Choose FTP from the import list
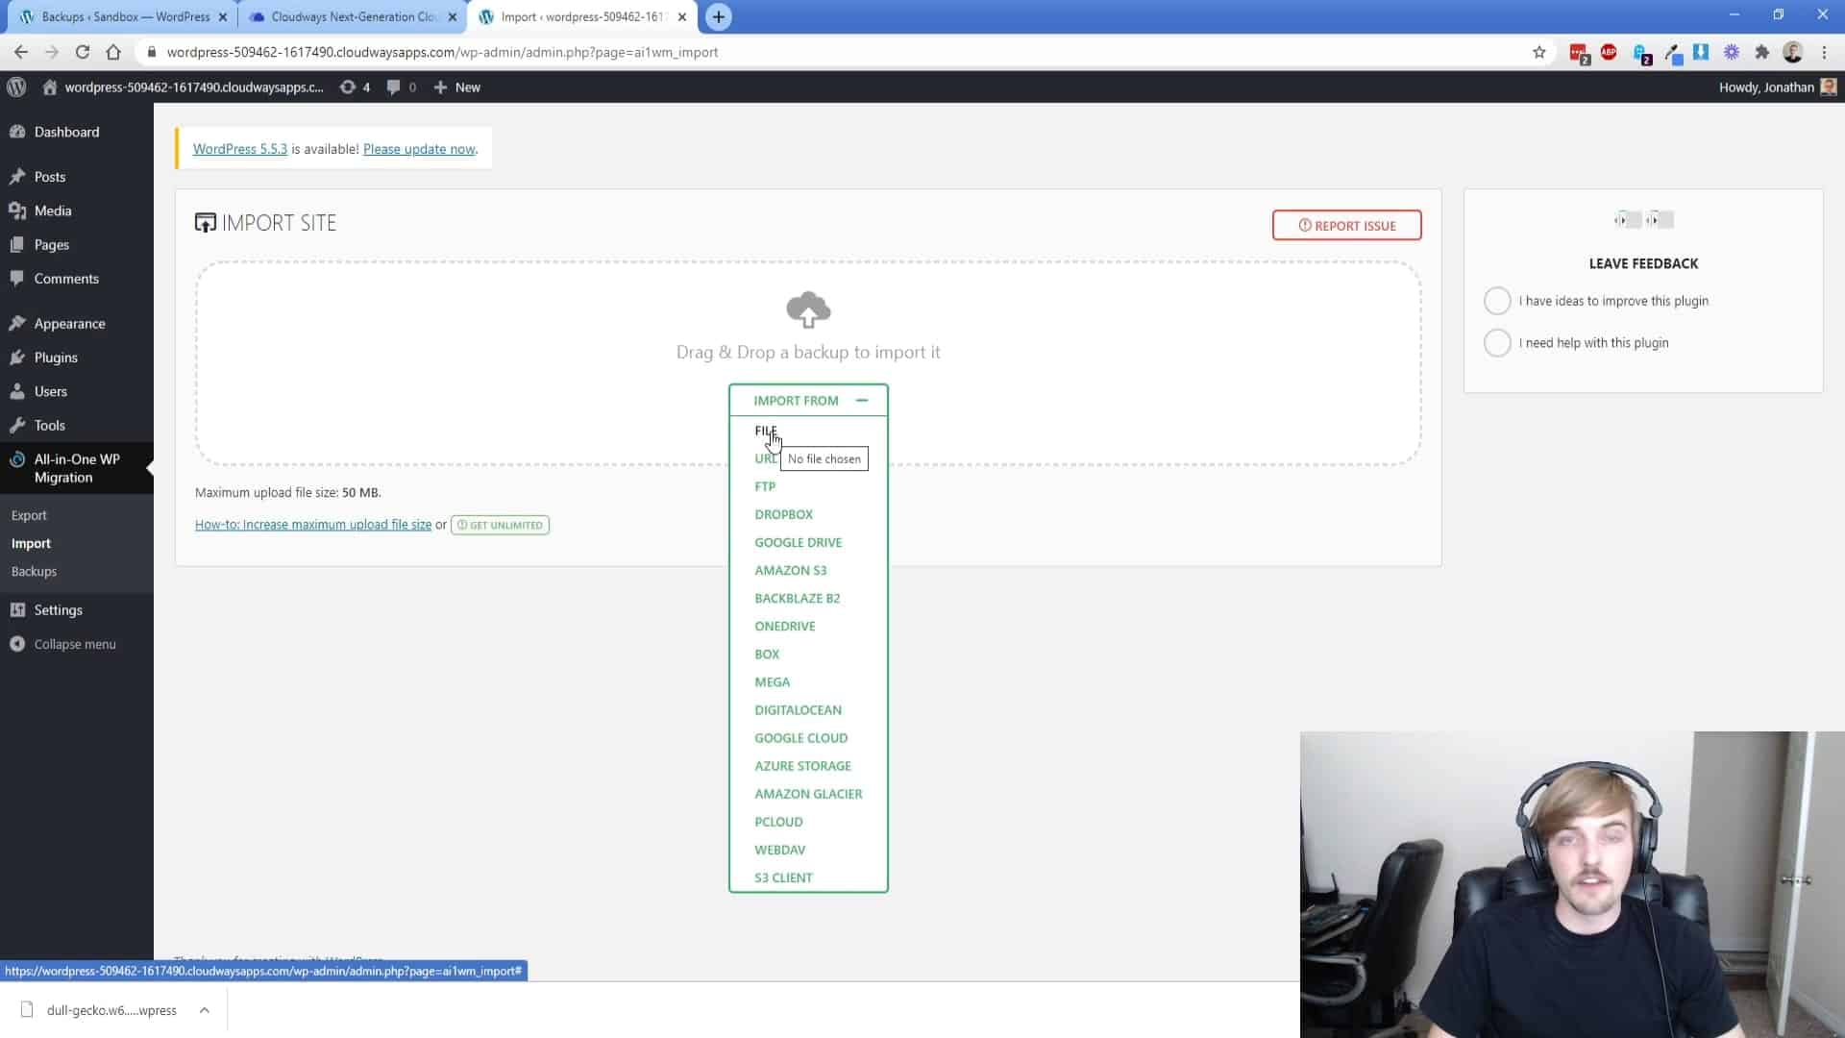The width and height of the screenshot is (1845, 1038). [x=765, y=486]
